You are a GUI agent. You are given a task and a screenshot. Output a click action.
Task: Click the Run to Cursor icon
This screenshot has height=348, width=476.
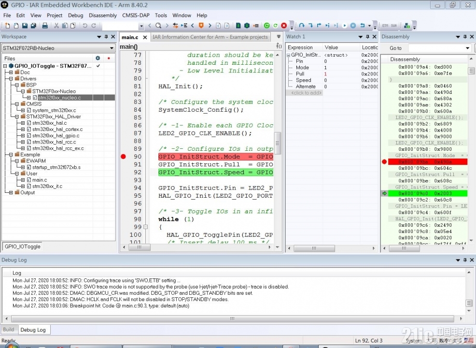pyautogui.click(x=336, y=26)
